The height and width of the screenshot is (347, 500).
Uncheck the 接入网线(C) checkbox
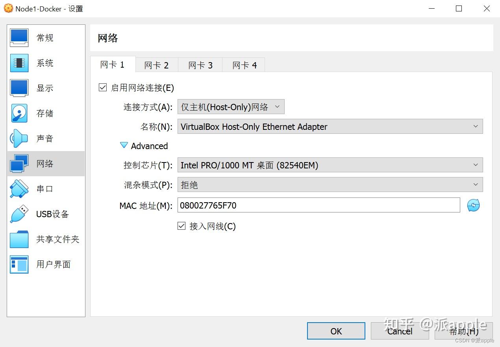pyautogui.click(x=181, y=226)
